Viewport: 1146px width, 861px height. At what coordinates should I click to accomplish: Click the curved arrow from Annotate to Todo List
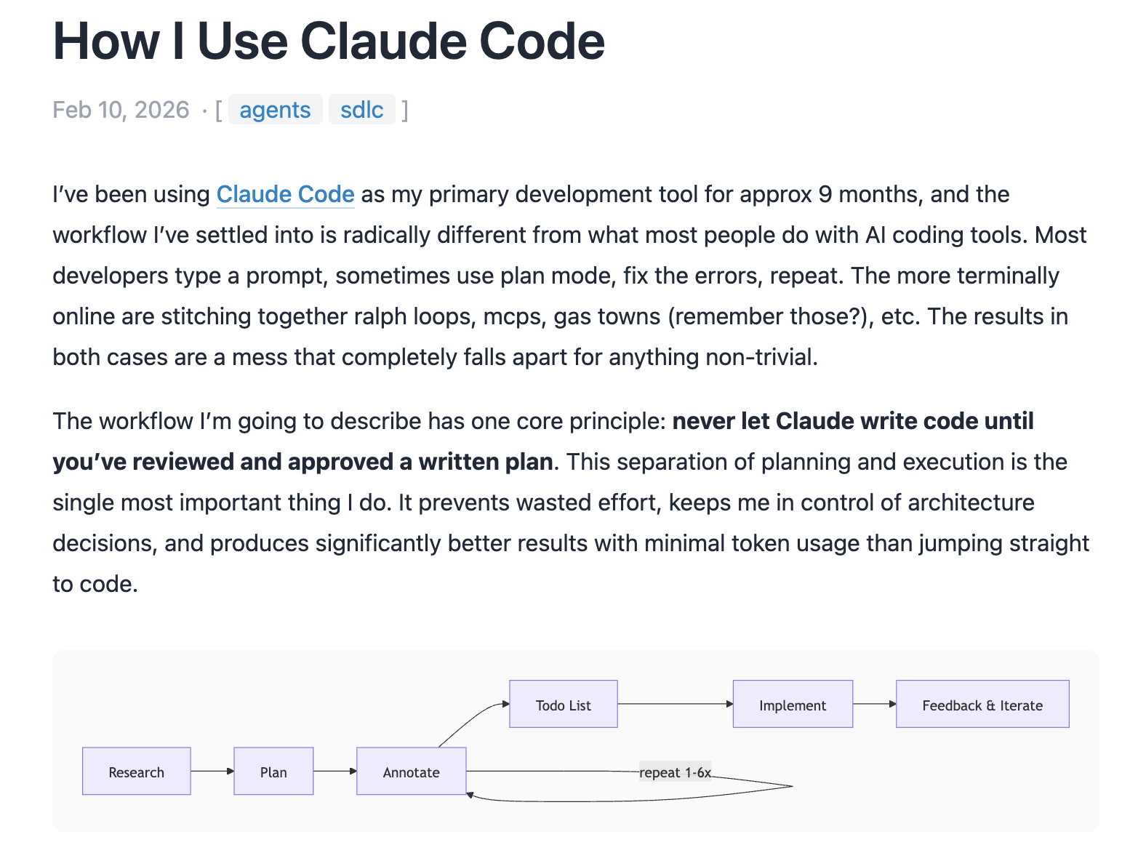[469, 720]
